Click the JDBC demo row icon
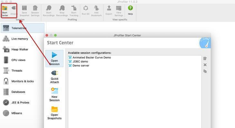235x128 pixels. click(70, 61)
